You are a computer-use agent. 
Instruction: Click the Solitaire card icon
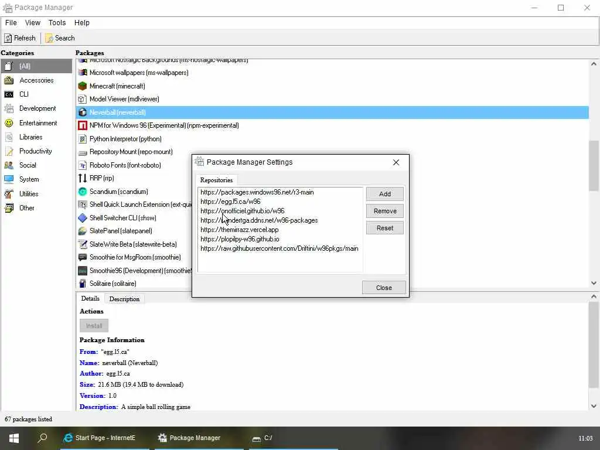82,284
